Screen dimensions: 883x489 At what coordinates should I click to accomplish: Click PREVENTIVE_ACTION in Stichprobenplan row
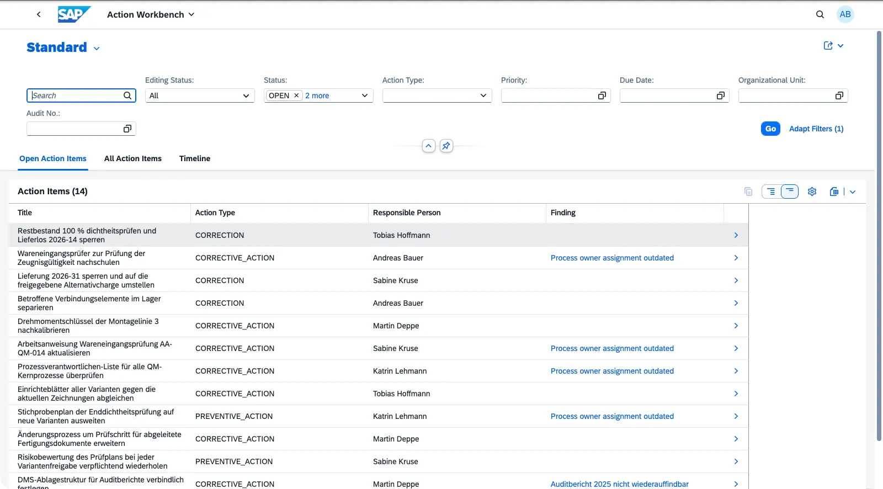(234, 416)
